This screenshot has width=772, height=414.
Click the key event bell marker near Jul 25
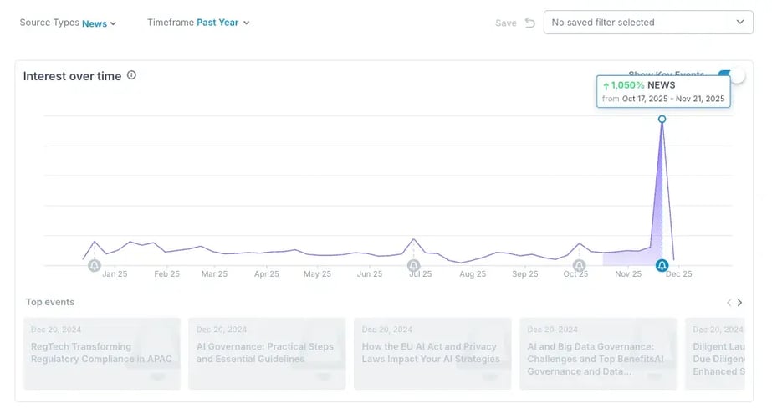point(414,266)
